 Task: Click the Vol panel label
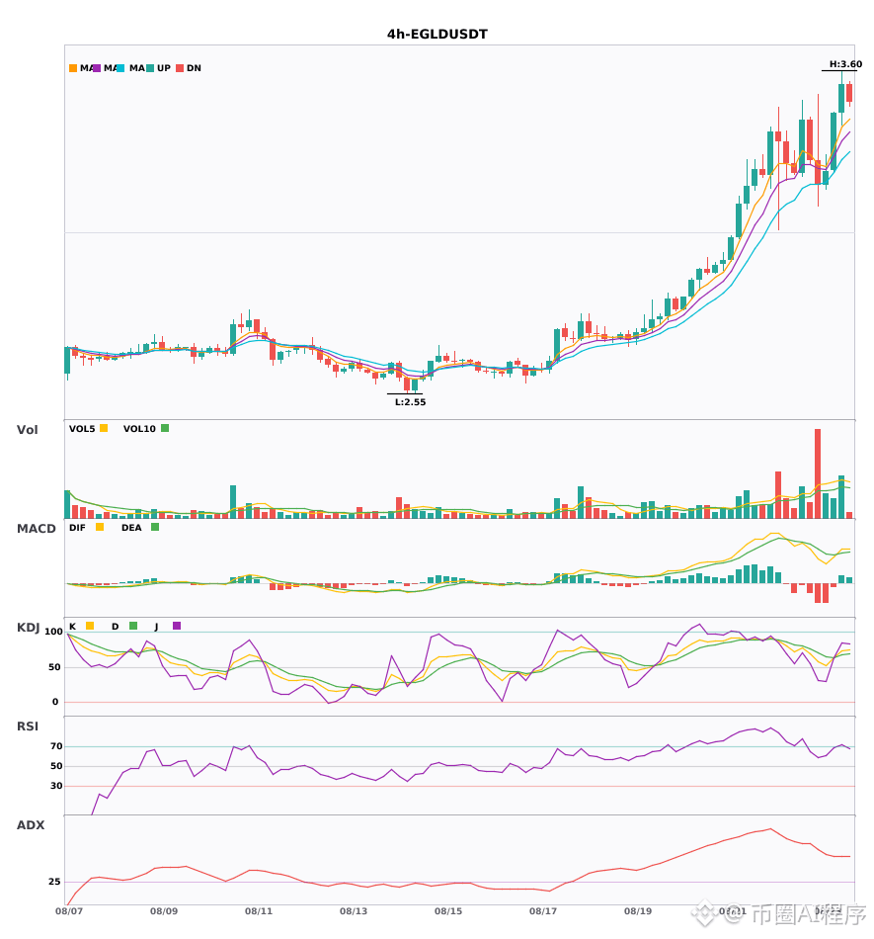[27, 430]
